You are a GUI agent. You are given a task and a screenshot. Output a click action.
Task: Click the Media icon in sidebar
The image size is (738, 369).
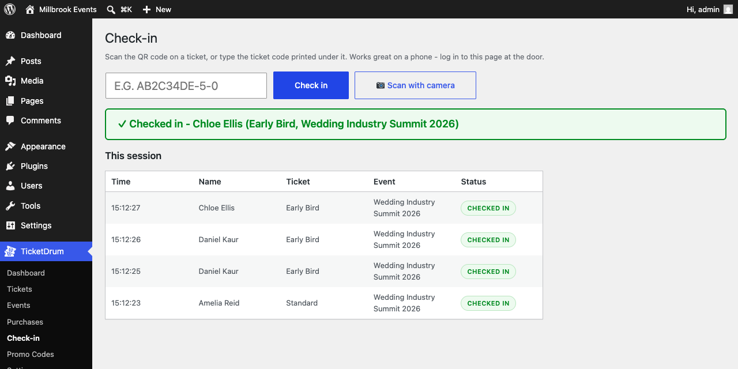point(10,81)
